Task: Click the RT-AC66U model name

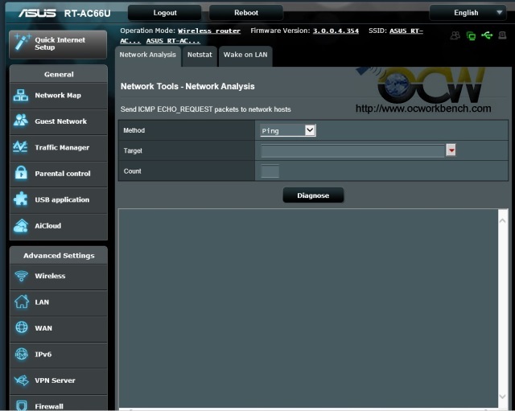Action: coord(88,13)
